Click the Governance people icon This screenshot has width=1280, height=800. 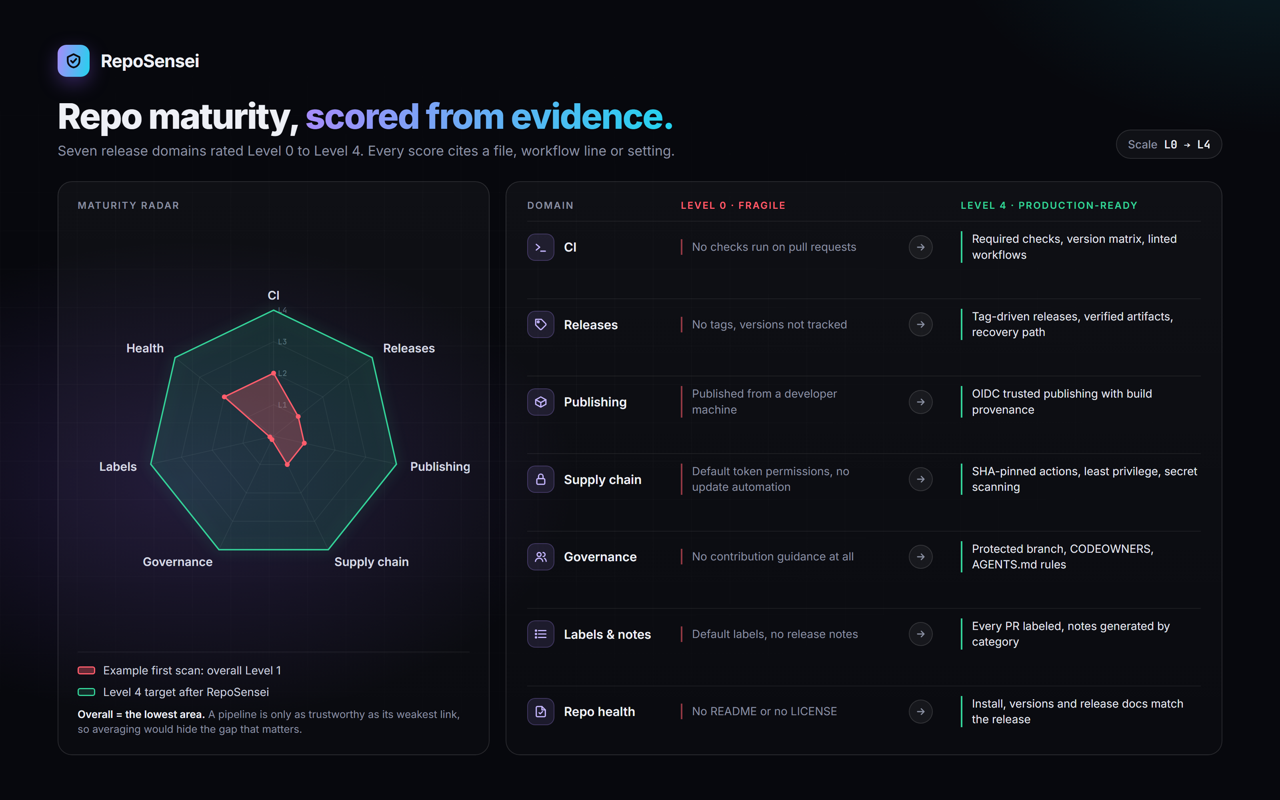tap(540, 557)
